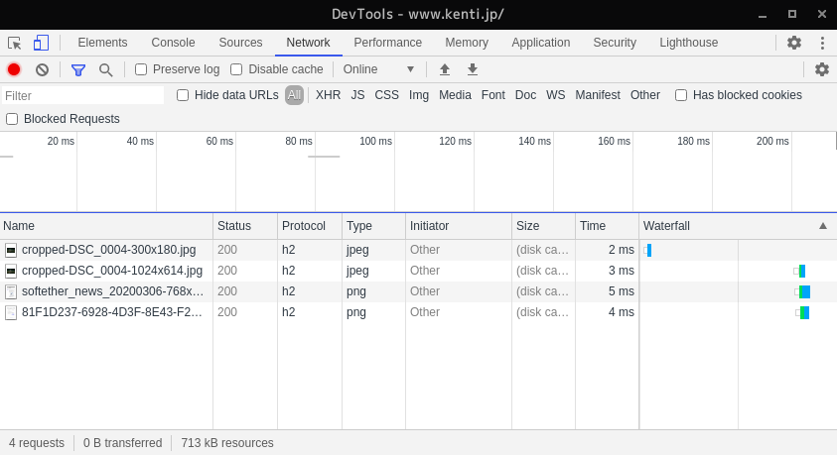This screenshot has width=837, height=455.
Task: Activate the inspect element picker icon
Action: 15,43
